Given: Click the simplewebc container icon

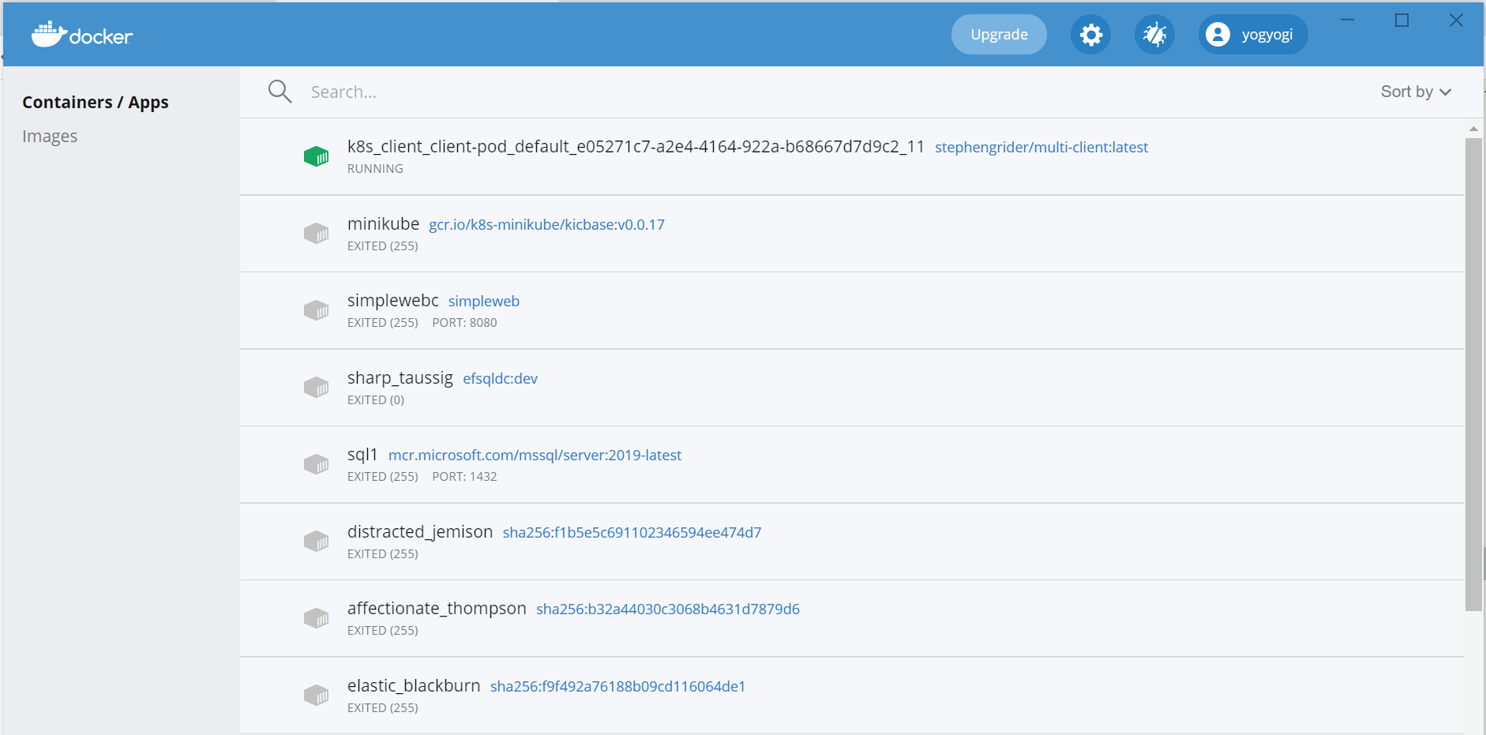Looking at the screenshot, I should point(316,310).
